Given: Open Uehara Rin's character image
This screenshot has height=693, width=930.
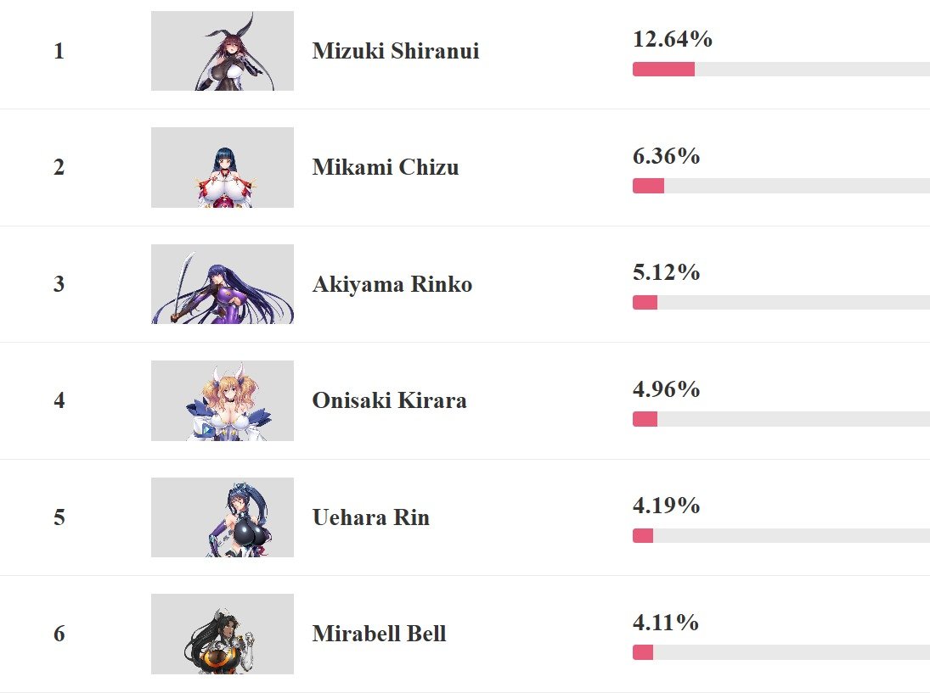Looking at the screenshot, I should pyautogui.click(x=223, y=517).
